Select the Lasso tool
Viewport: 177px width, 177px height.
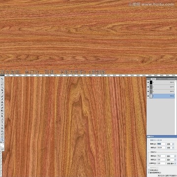tap(2, 84)
